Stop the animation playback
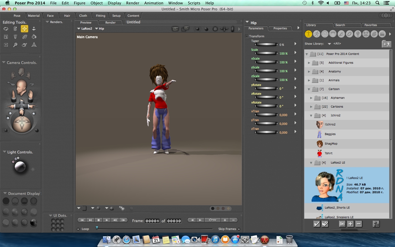Screen dimensions: 395x247 pos(98,220)
